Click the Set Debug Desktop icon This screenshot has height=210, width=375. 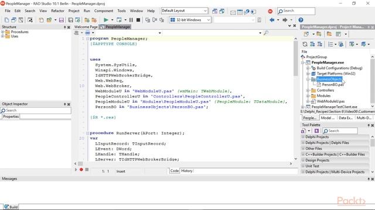(x=222, y=11)
